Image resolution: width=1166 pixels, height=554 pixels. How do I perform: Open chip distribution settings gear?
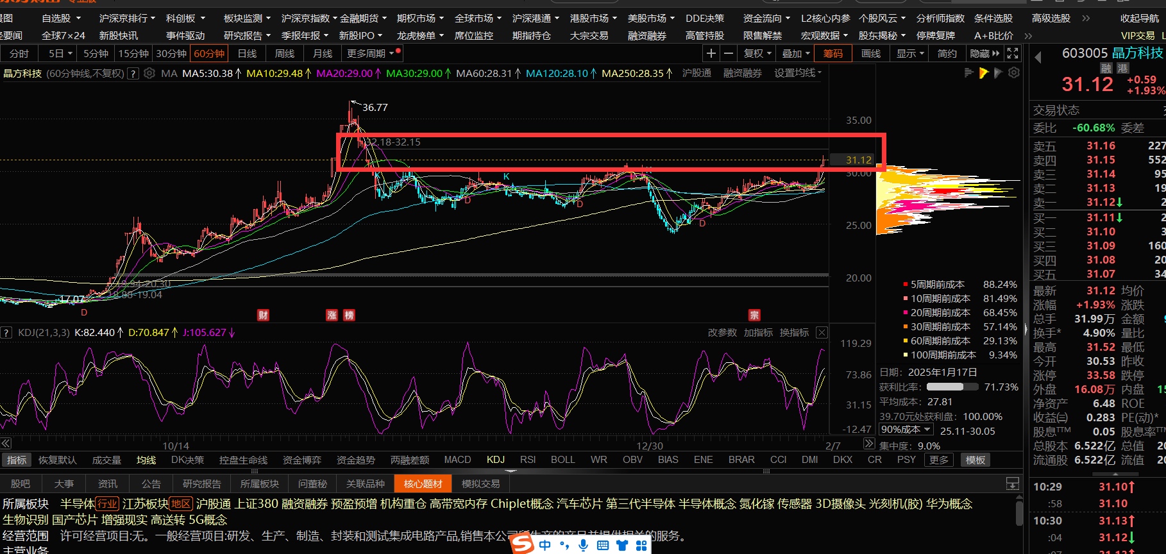coord(1013,73)
